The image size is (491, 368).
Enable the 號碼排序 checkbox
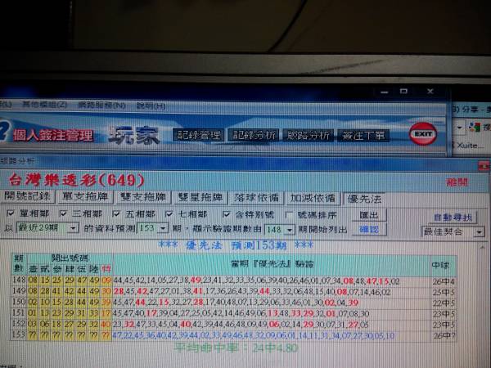(289, 215)
